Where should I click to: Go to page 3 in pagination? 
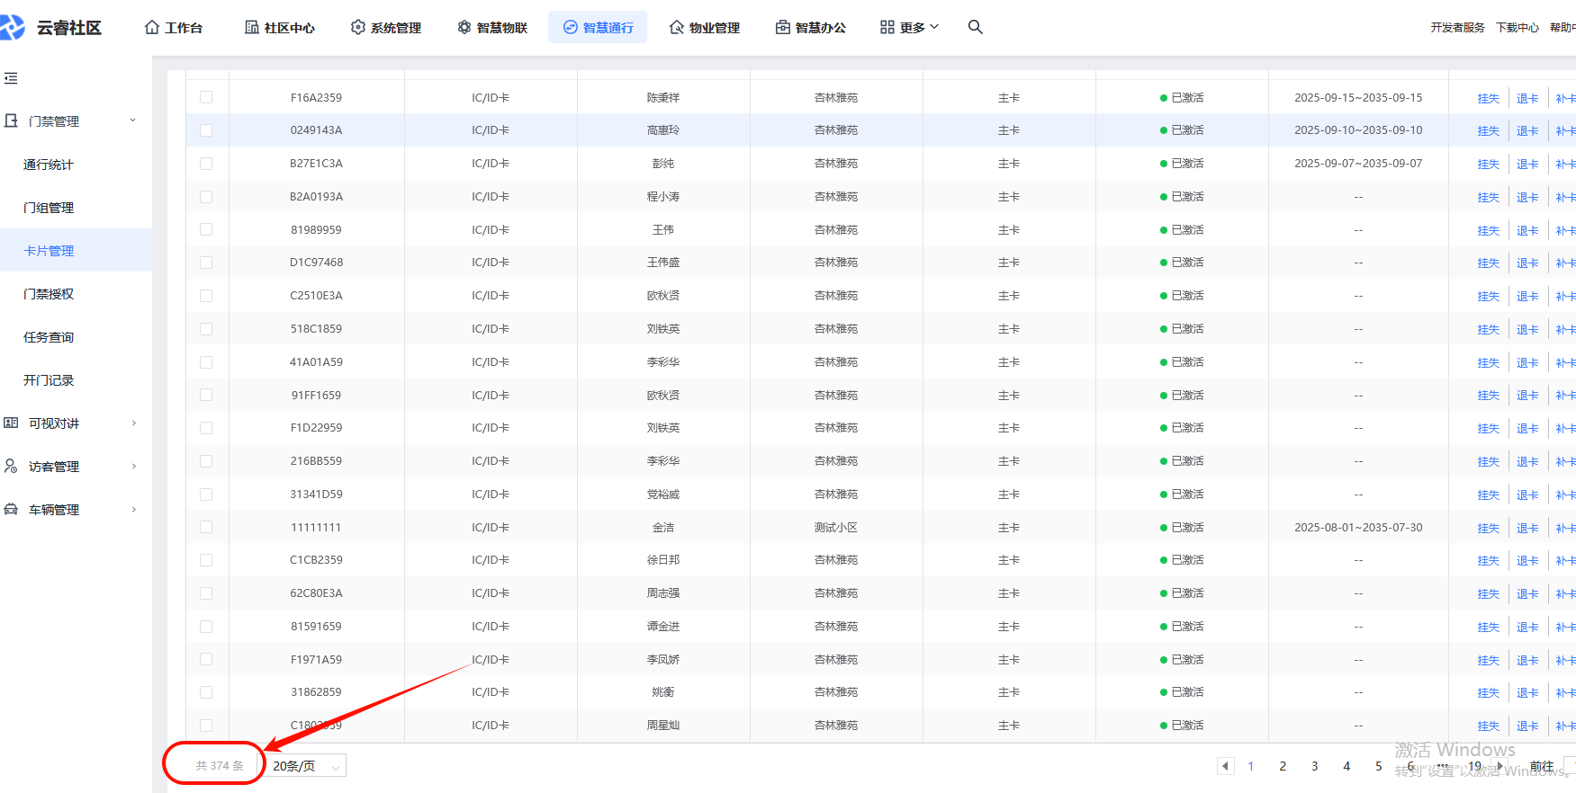tap(1314, 766)
